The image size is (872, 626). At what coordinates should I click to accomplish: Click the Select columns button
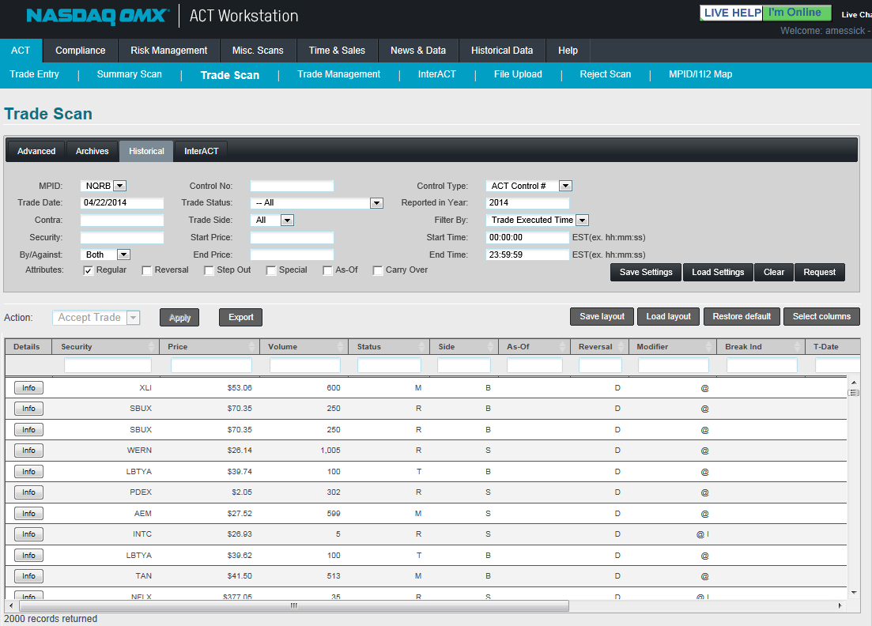pos(821,316)
